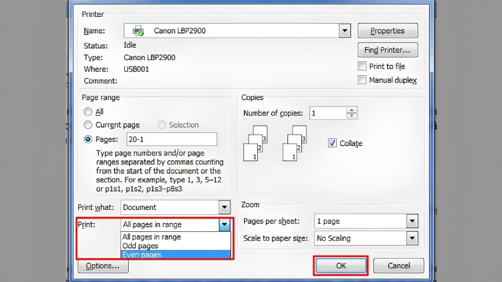Open Print what dropdown arrow

tap(225, 207)
